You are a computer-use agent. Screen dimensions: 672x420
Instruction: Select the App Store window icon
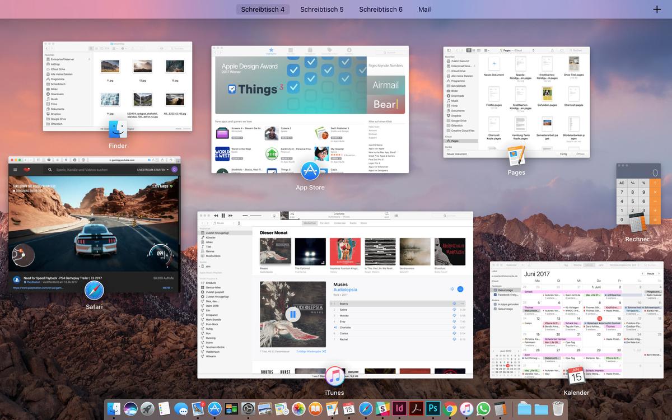click(310, 171)
